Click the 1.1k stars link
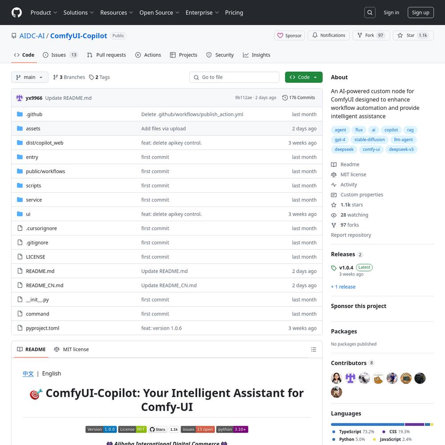 click(352, 205)
